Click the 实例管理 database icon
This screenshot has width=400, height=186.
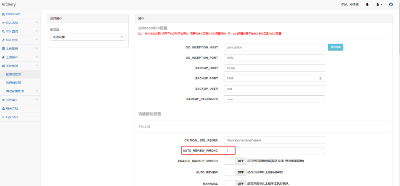[x=3, y=49]
